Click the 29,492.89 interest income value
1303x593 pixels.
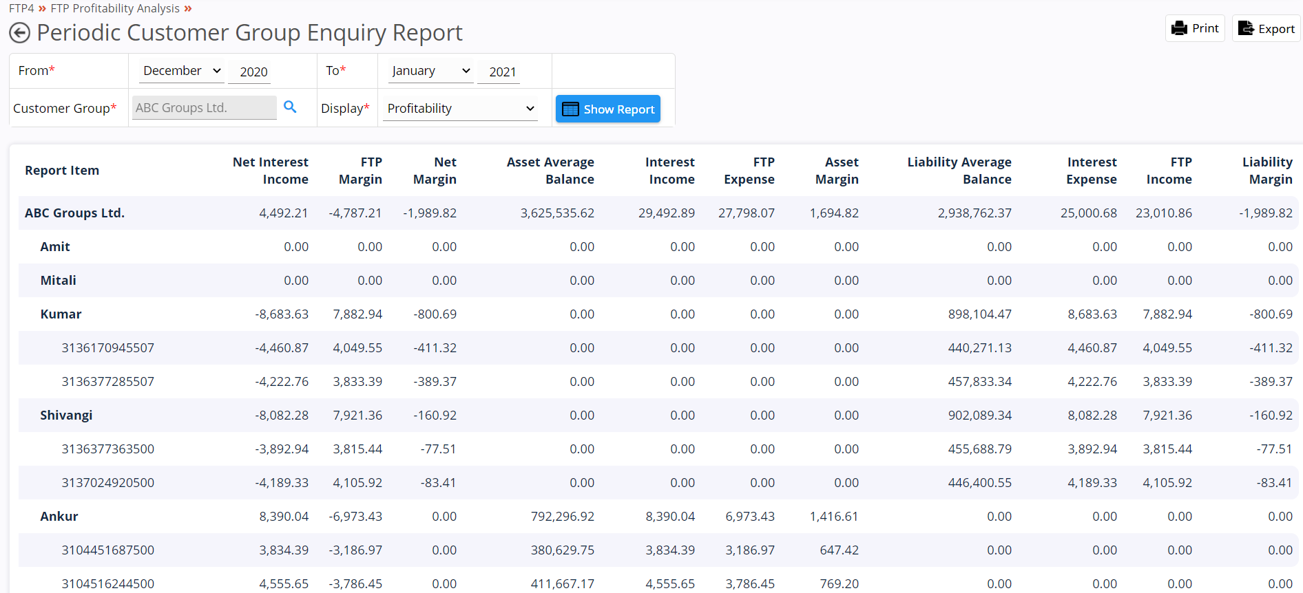click(667, 213)
